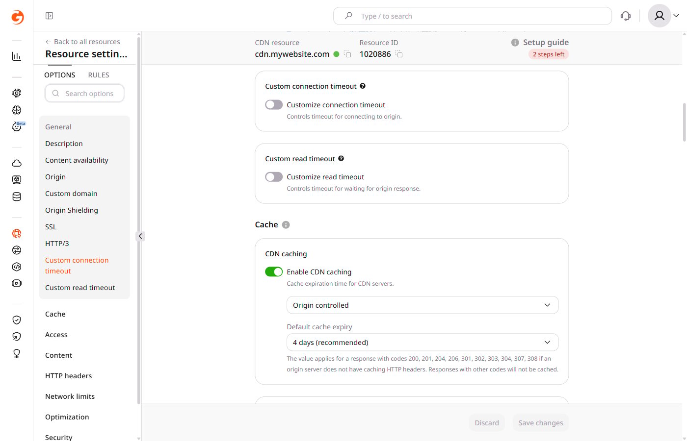Open the headset support icon
687x441 pixels.
pyautogui.click(x=626, y=16)
